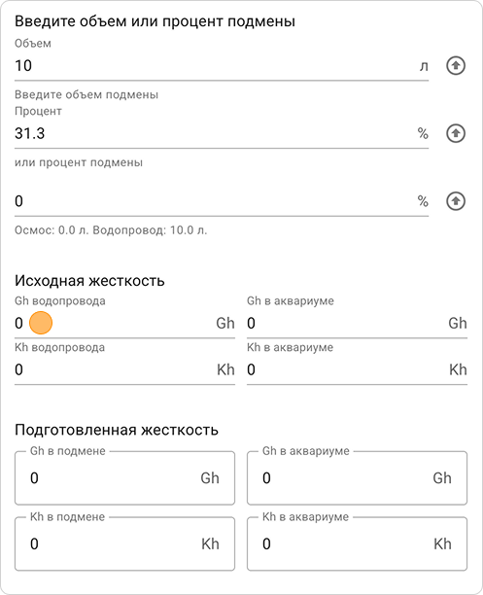
Task: Click the Введите объем подмены hint text
Action: (x=86, y=94)
